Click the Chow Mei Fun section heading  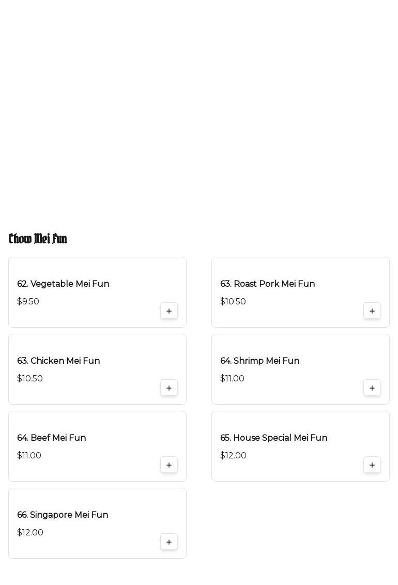coord(38,238)
